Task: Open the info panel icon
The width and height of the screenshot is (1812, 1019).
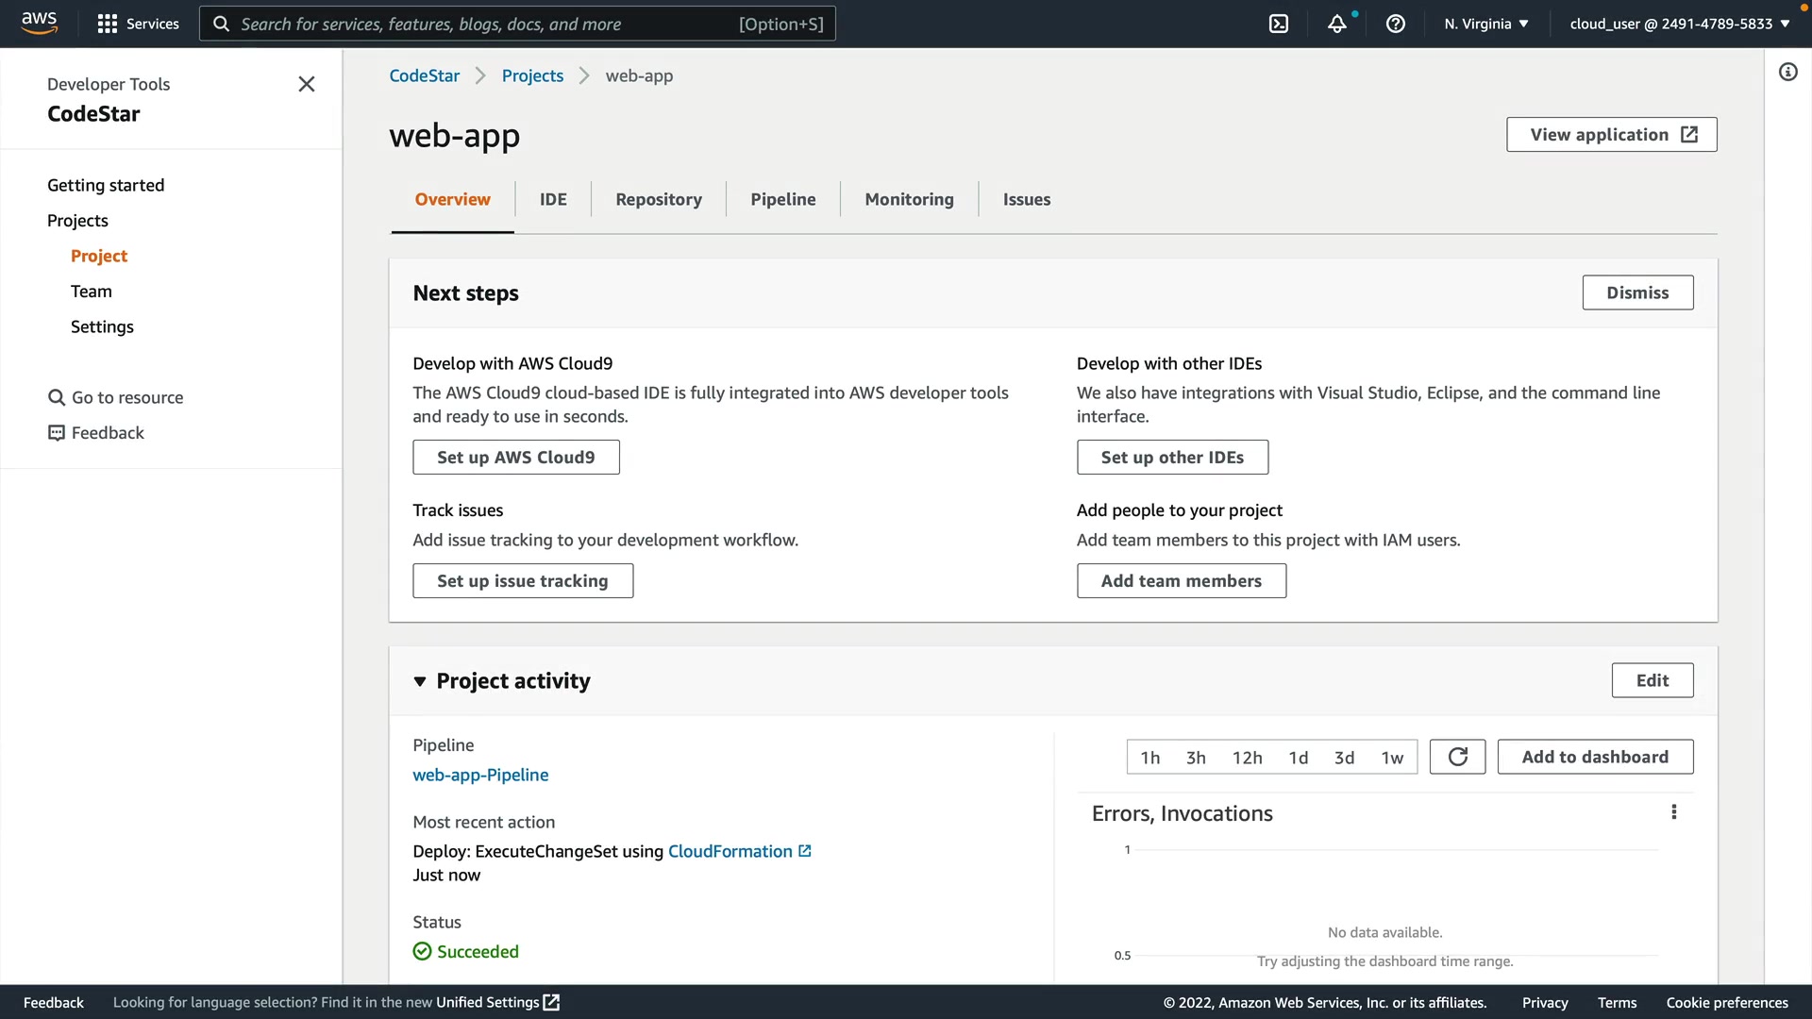Action: coord(1787,72)
